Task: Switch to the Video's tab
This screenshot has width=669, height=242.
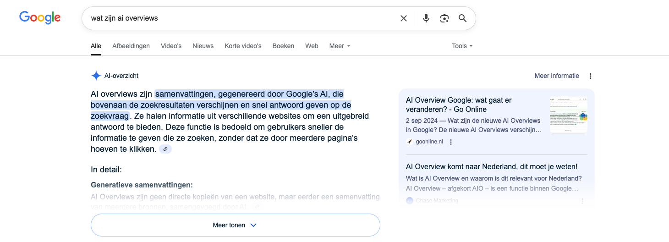Action: 171,46
